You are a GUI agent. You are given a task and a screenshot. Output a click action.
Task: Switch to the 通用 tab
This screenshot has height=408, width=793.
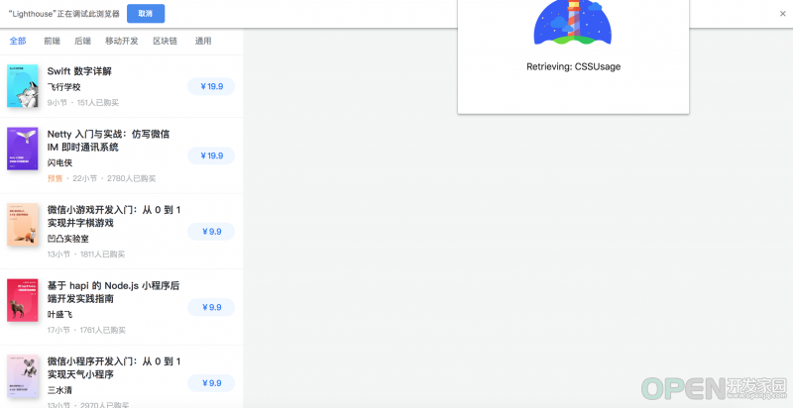203,41
